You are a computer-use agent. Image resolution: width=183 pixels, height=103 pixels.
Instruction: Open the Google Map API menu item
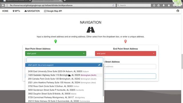[53, 11]
